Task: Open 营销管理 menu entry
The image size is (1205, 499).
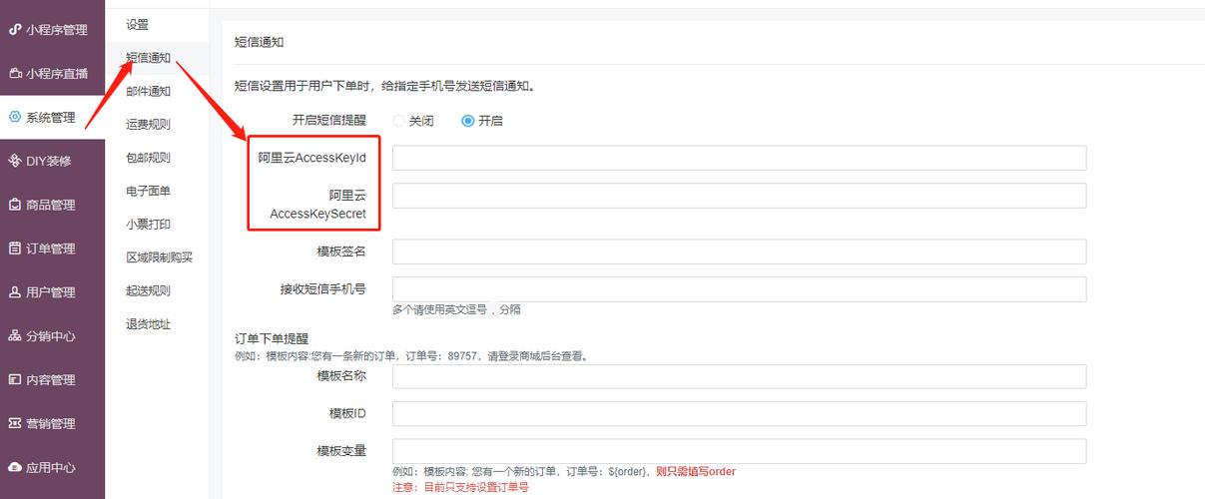Action: [52, 423]
